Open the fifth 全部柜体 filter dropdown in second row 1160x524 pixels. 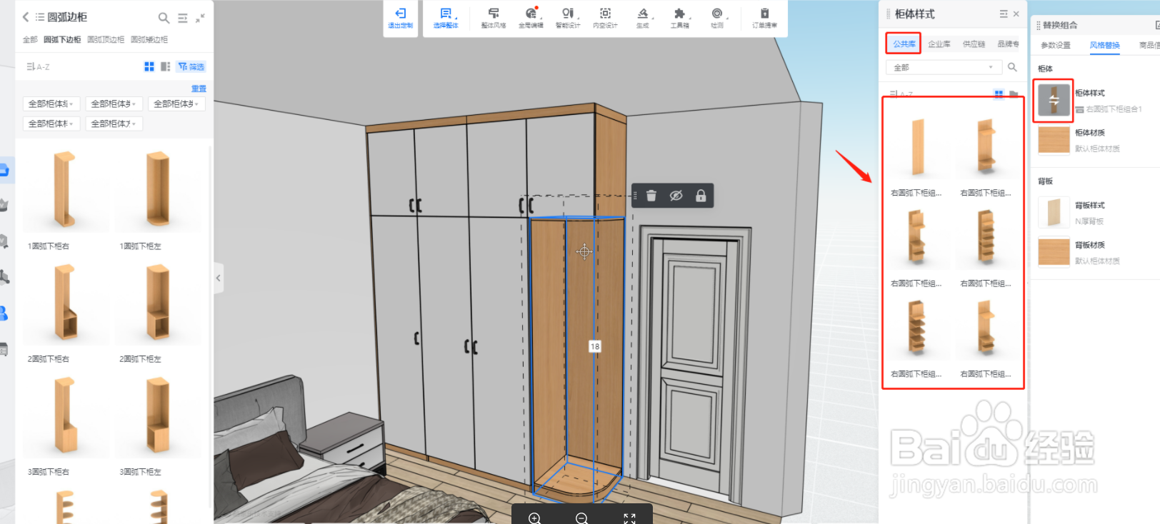point(114,124)
